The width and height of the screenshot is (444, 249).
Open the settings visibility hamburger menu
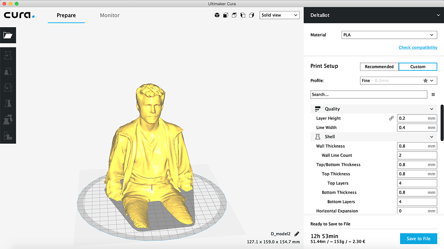433,94
